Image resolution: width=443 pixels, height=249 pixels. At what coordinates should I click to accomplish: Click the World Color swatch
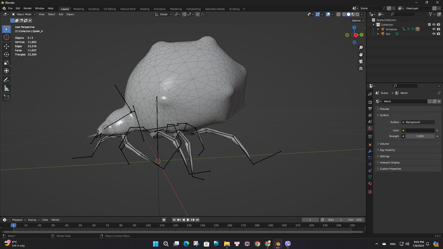point(420,130)
